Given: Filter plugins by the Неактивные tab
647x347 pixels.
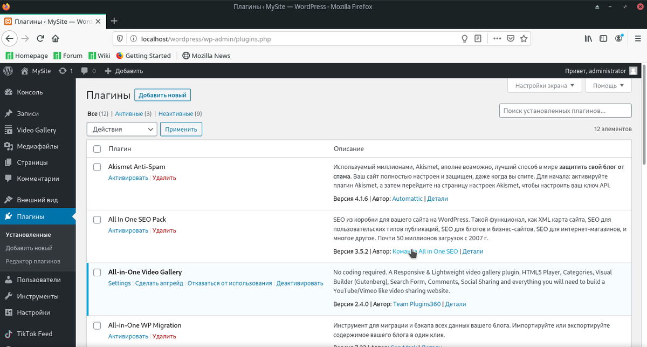Looking at the screenshot, I should pos(176,114).
